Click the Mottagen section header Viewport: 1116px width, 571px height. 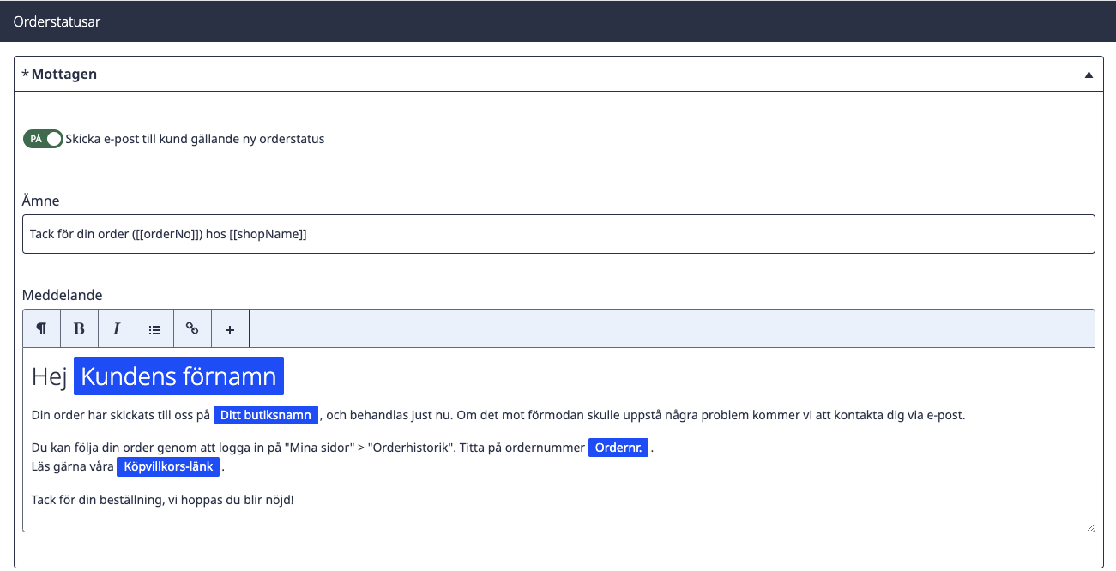coord(558,74)
